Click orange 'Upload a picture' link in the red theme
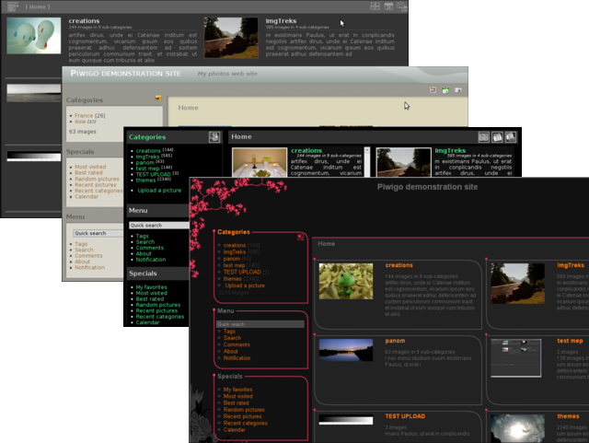 click(x=246, y=286)
